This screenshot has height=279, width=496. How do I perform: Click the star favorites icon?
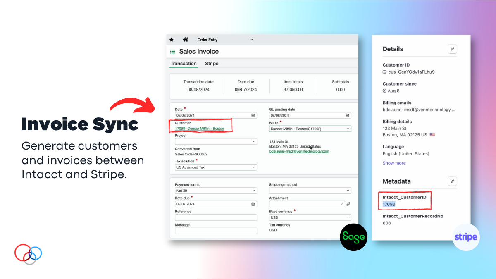(172, 40)
